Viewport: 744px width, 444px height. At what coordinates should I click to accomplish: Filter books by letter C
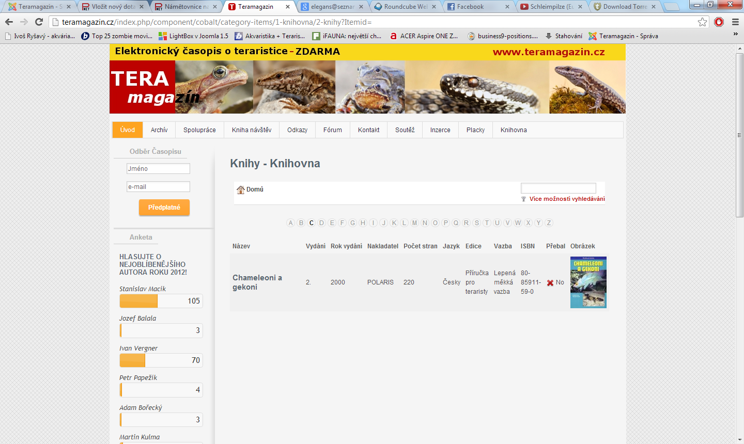[311, 223]
